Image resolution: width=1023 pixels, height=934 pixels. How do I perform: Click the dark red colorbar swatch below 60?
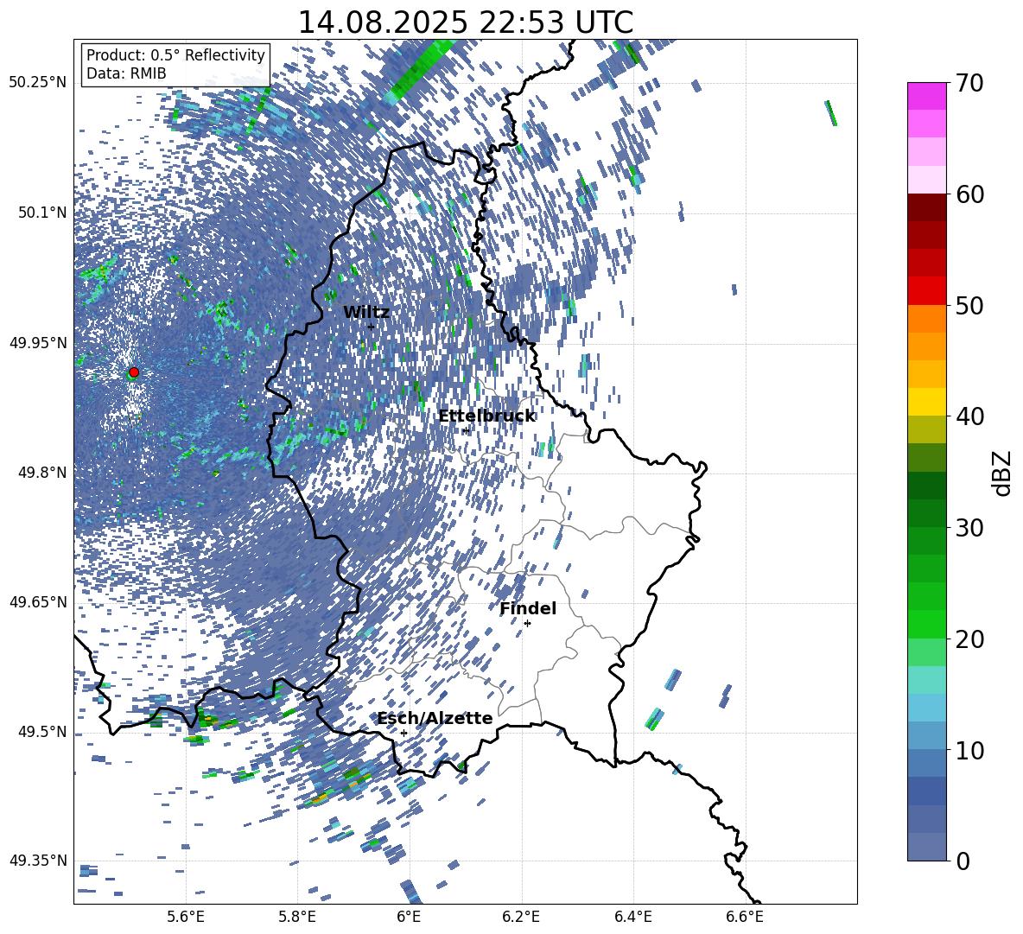pos(926,207)
